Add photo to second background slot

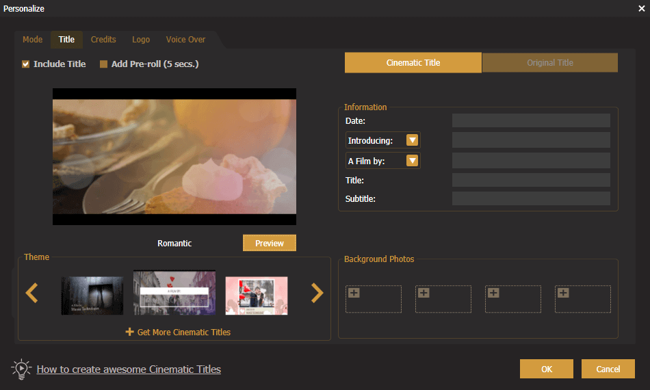[424, 293]
